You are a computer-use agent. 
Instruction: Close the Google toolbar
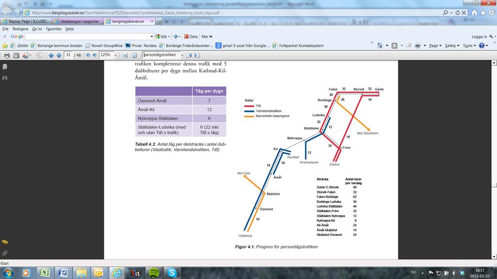pyautogui.click(x=4, y=36)
